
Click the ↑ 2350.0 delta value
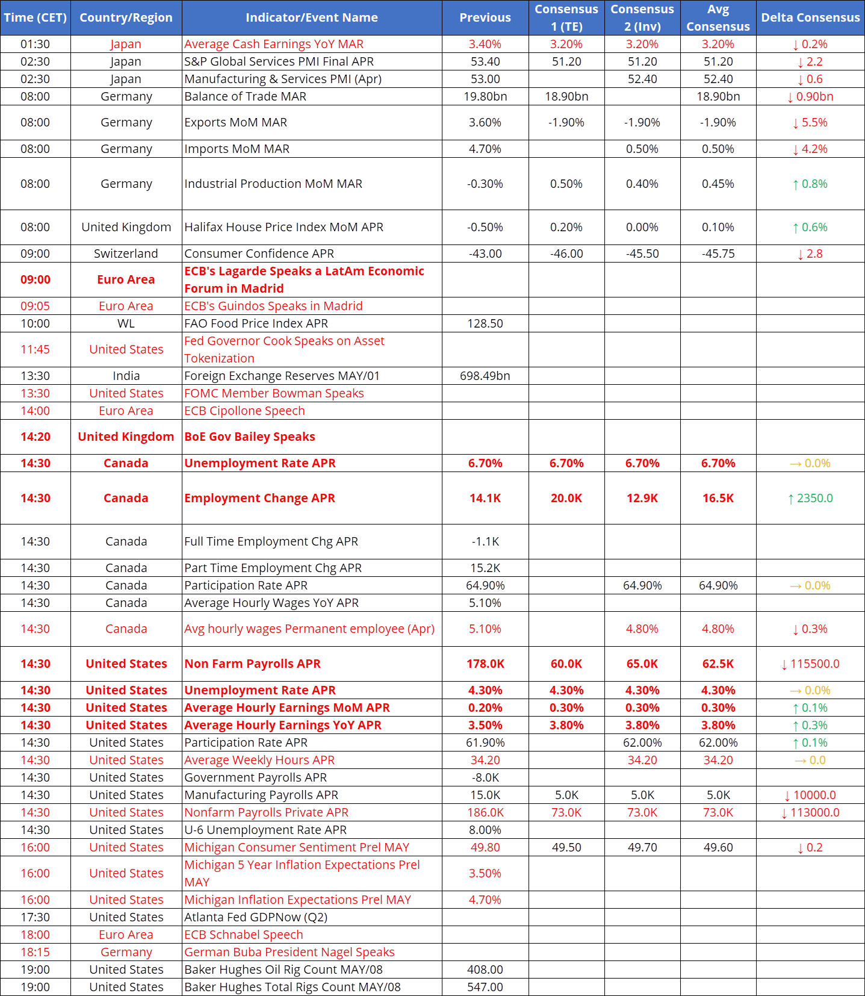pyautogui.click(x=810, y=498)
